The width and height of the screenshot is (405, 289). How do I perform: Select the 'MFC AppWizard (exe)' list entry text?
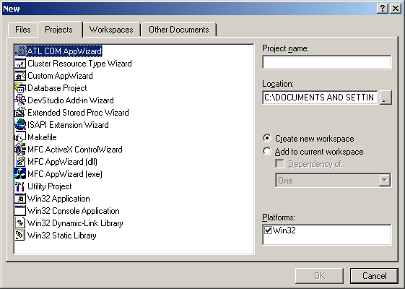coord(65,174)
